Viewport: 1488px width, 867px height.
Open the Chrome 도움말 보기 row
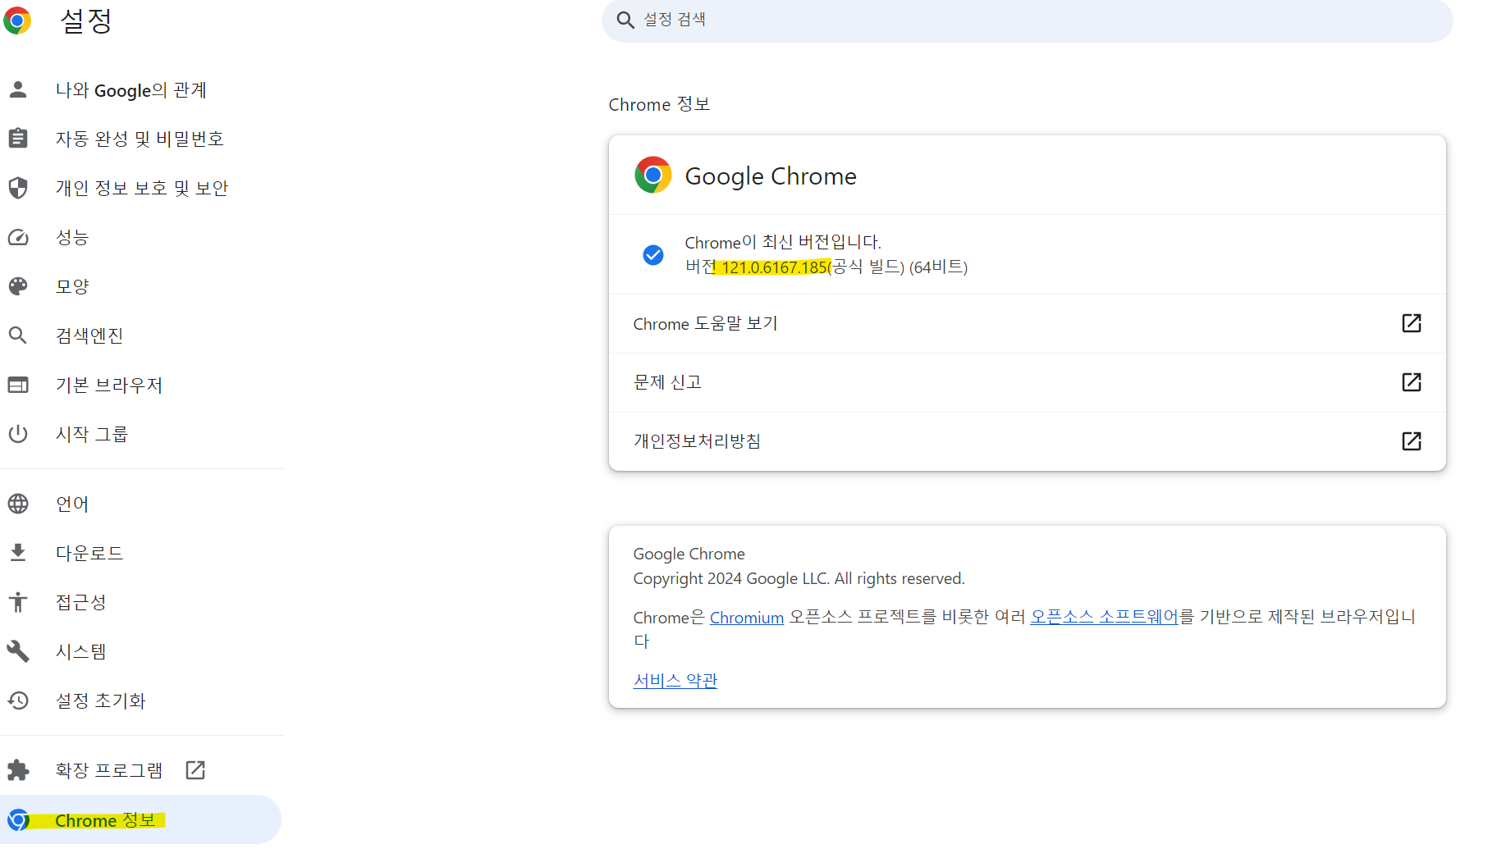pos(1028,323)
